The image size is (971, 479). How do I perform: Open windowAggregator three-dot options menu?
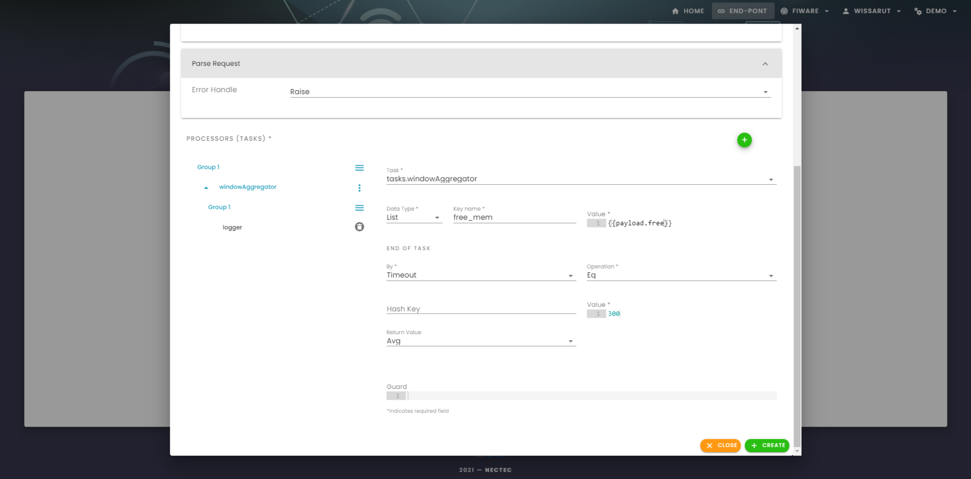(x=359, y=188)
